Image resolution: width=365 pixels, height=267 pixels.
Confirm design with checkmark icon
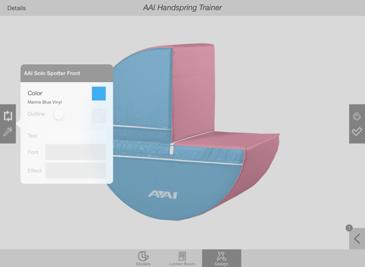point(356,131)
